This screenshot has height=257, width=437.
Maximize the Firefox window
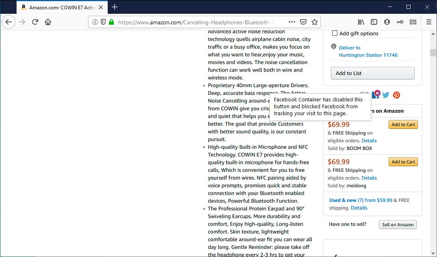(408, 7)
